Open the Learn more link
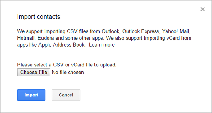The height and width of the screenshot is (113, 212). point(102,45)
